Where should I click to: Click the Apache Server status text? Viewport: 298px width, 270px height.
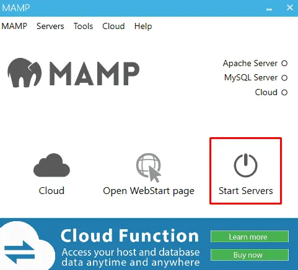250,64
